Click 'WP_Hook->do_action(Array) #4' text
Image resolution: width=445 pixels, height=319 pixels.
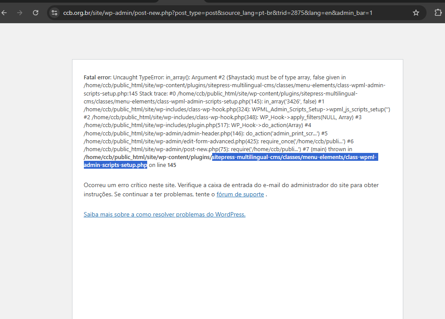point(271,125)
